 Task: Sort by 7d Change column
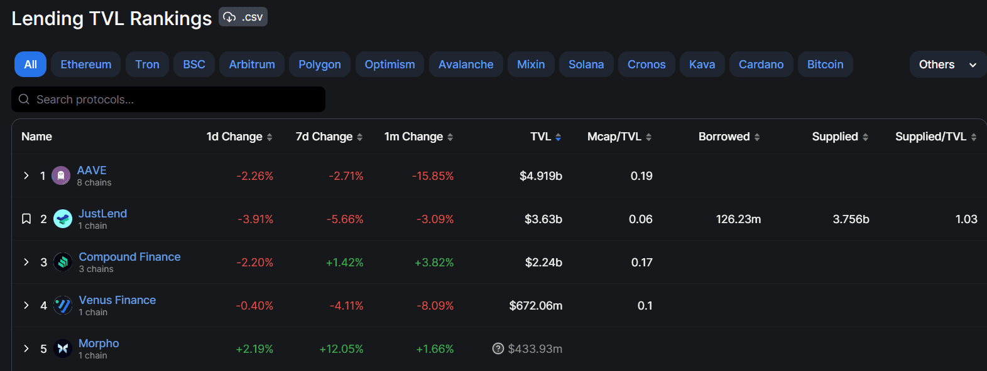[x=329, y=137]
